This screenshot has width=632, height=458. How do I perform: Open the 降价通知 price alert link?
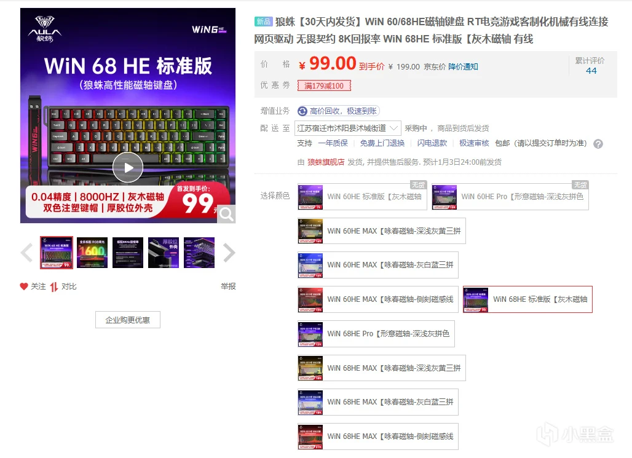463,66
